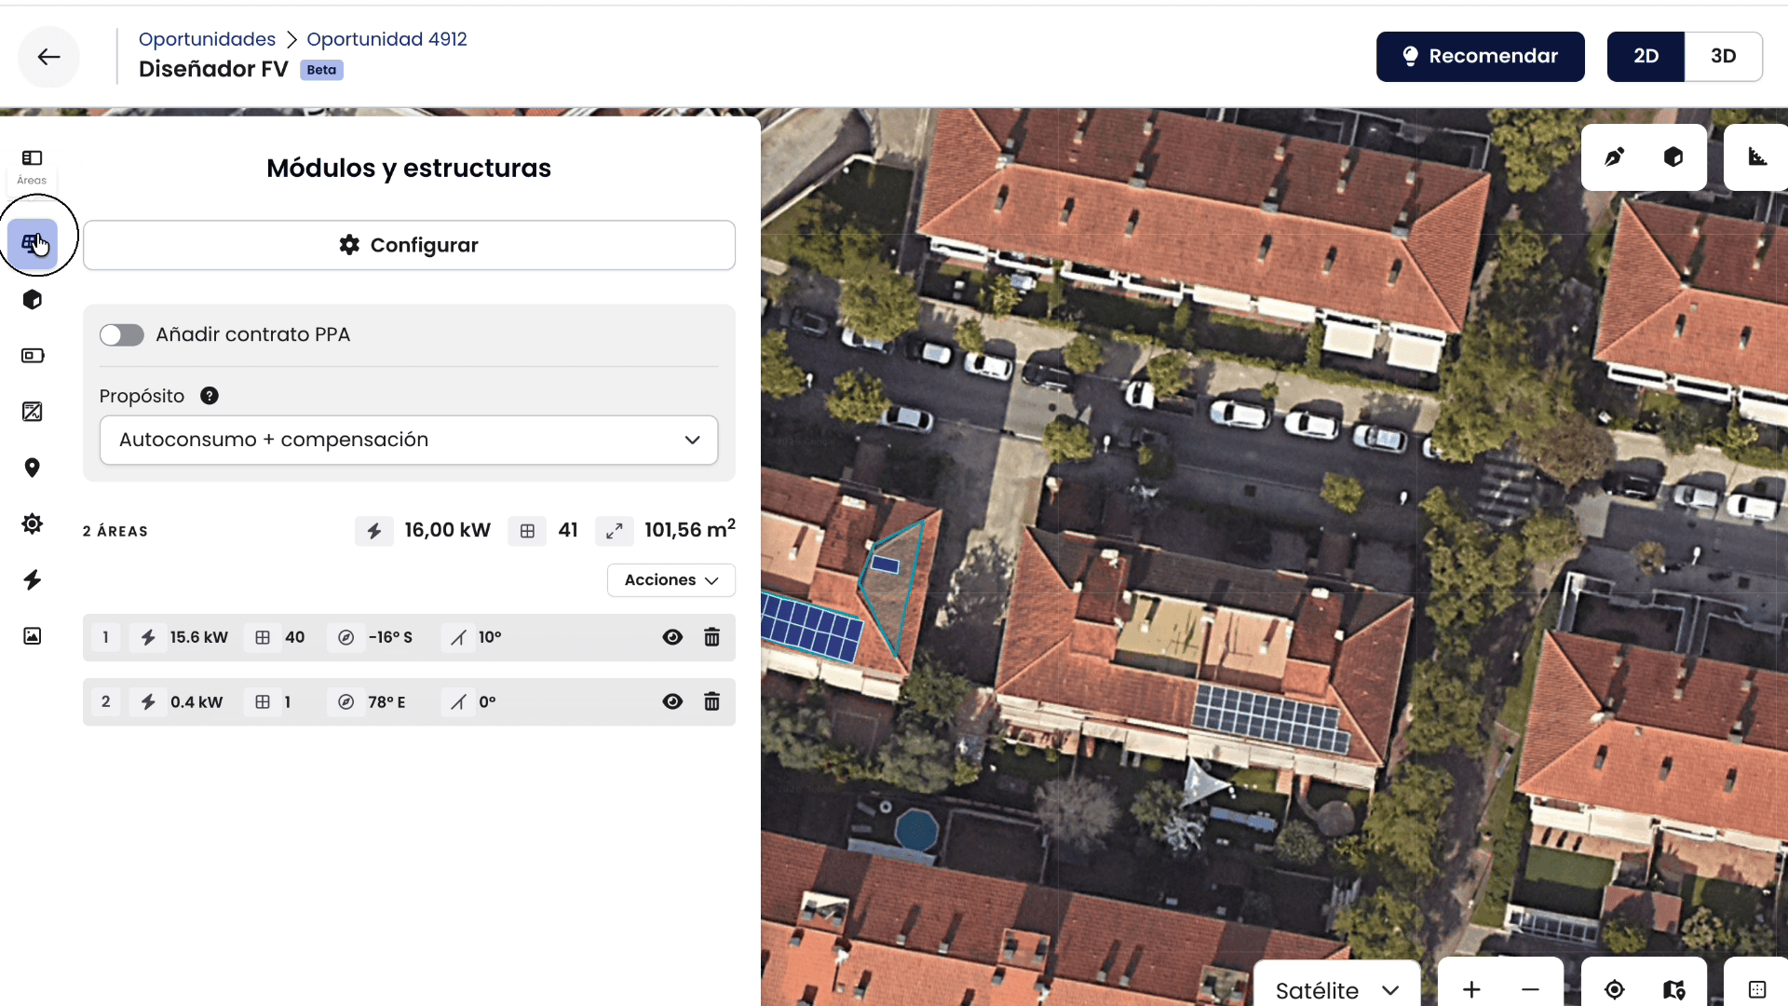Image resolution: width=1788 pixels, height=1006 pixels.
Task: Open the location pin sidebar section
Action: (33, 468)
